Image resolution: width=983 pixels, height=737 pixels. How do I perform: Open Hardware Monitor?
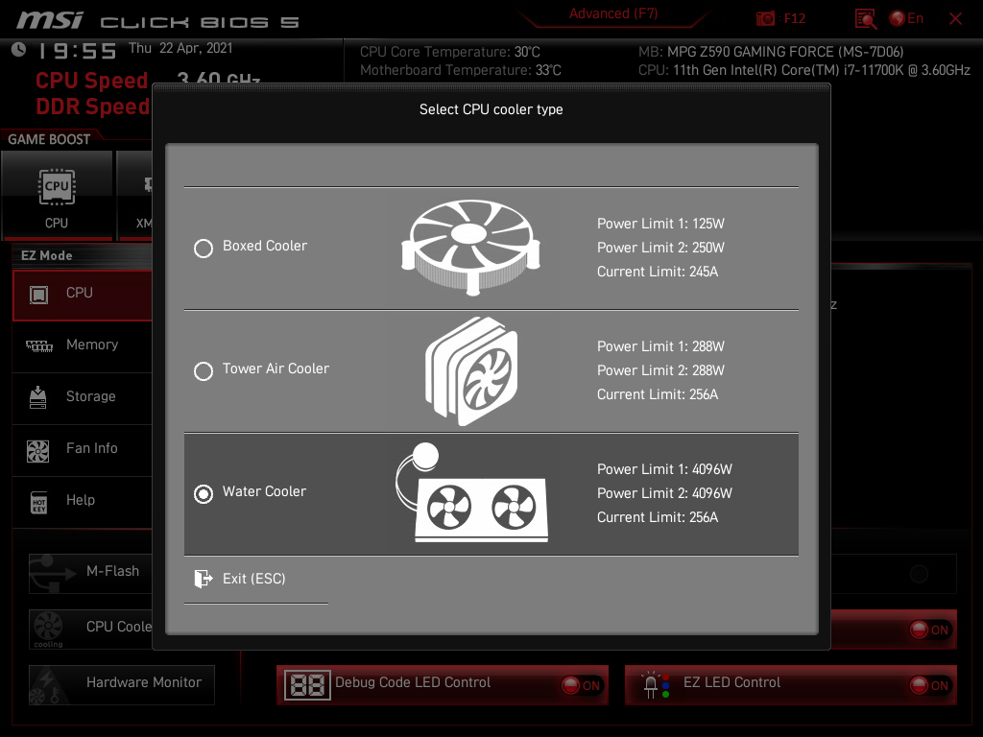click(122, 685)
